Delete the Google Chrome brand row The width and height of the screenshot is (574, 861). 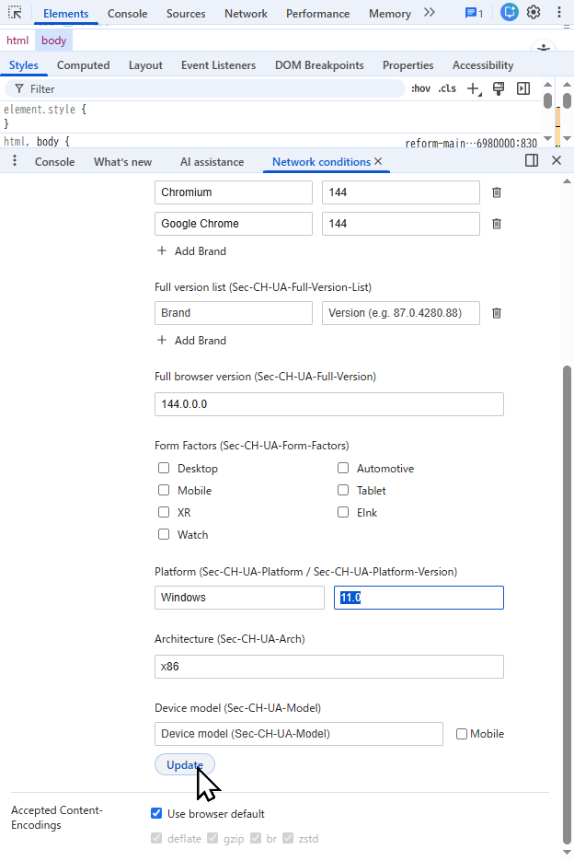coord(497,224)
